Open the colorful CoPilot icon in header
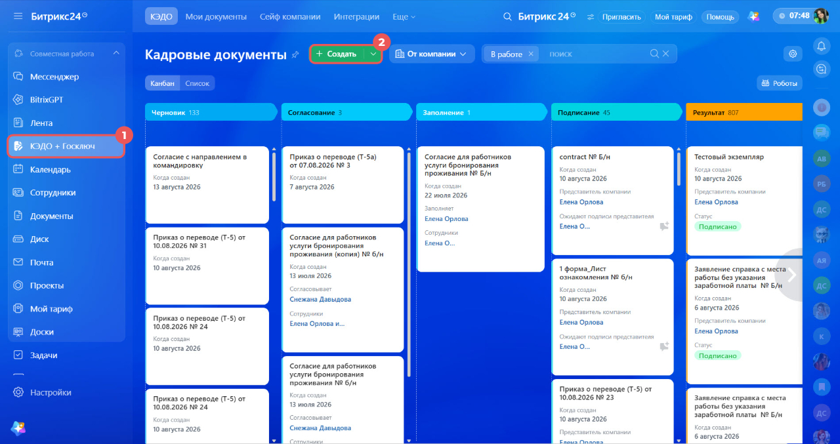The width and height of the screenshot is (840, 444). 754,16
